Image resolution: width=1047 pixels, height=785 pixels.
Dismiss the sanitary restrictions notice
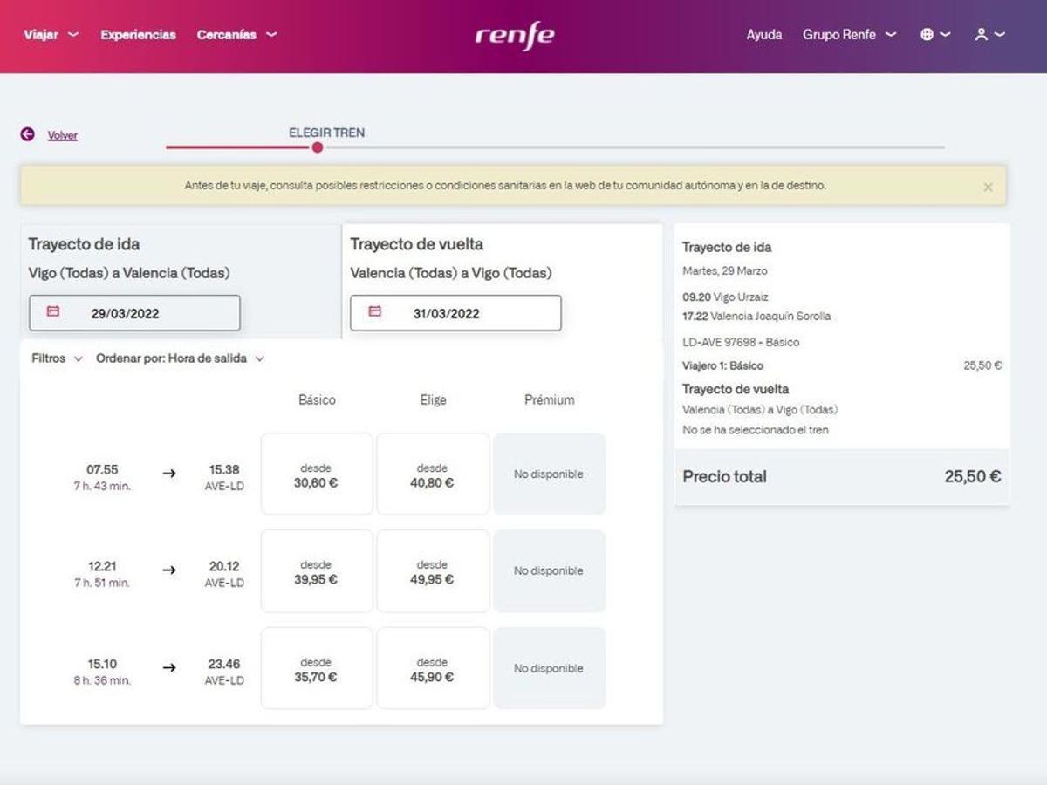(988, 187)
